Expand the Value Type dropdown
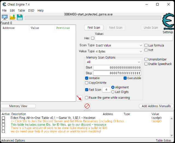175x143 pixels. click(119, 52)
